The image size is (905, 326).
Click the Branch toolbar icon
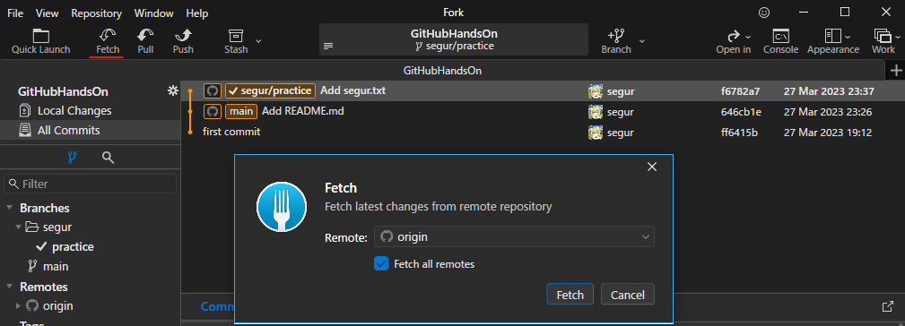tap(616, 41)
